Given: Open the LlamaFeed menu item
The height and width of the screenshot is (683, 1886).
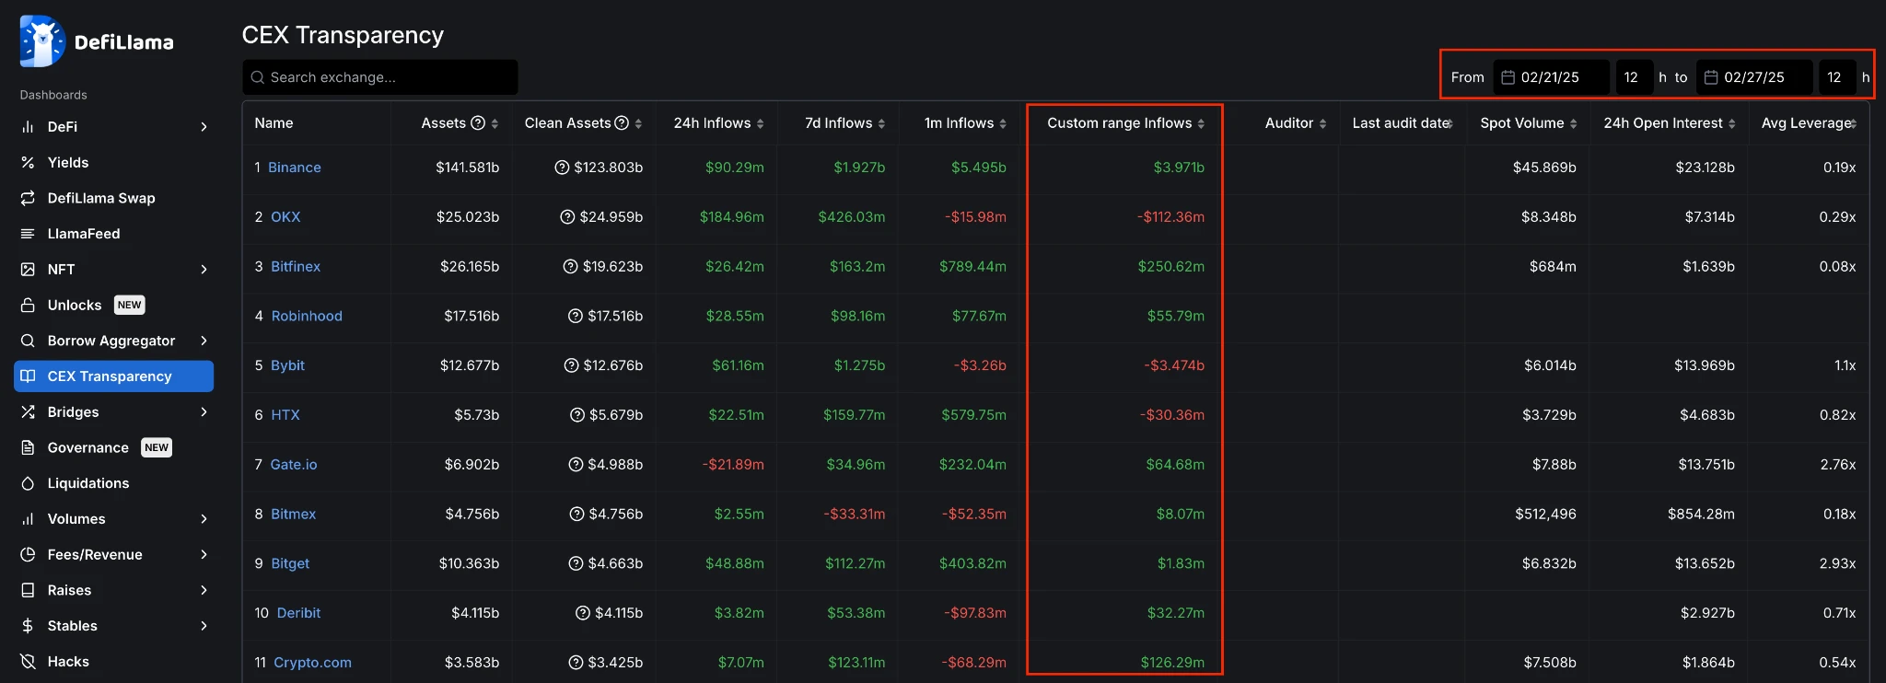Looking at the screenshot, I should pos(83,234).
